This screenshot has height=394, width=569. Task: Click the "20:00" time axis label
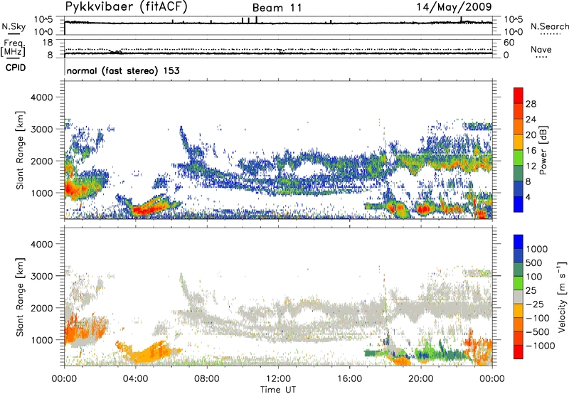(421, 379)
